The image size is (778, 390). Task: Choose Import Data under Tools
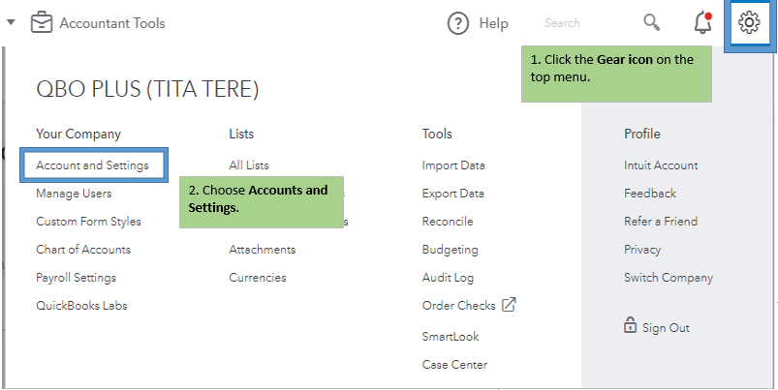click(453, 165)
